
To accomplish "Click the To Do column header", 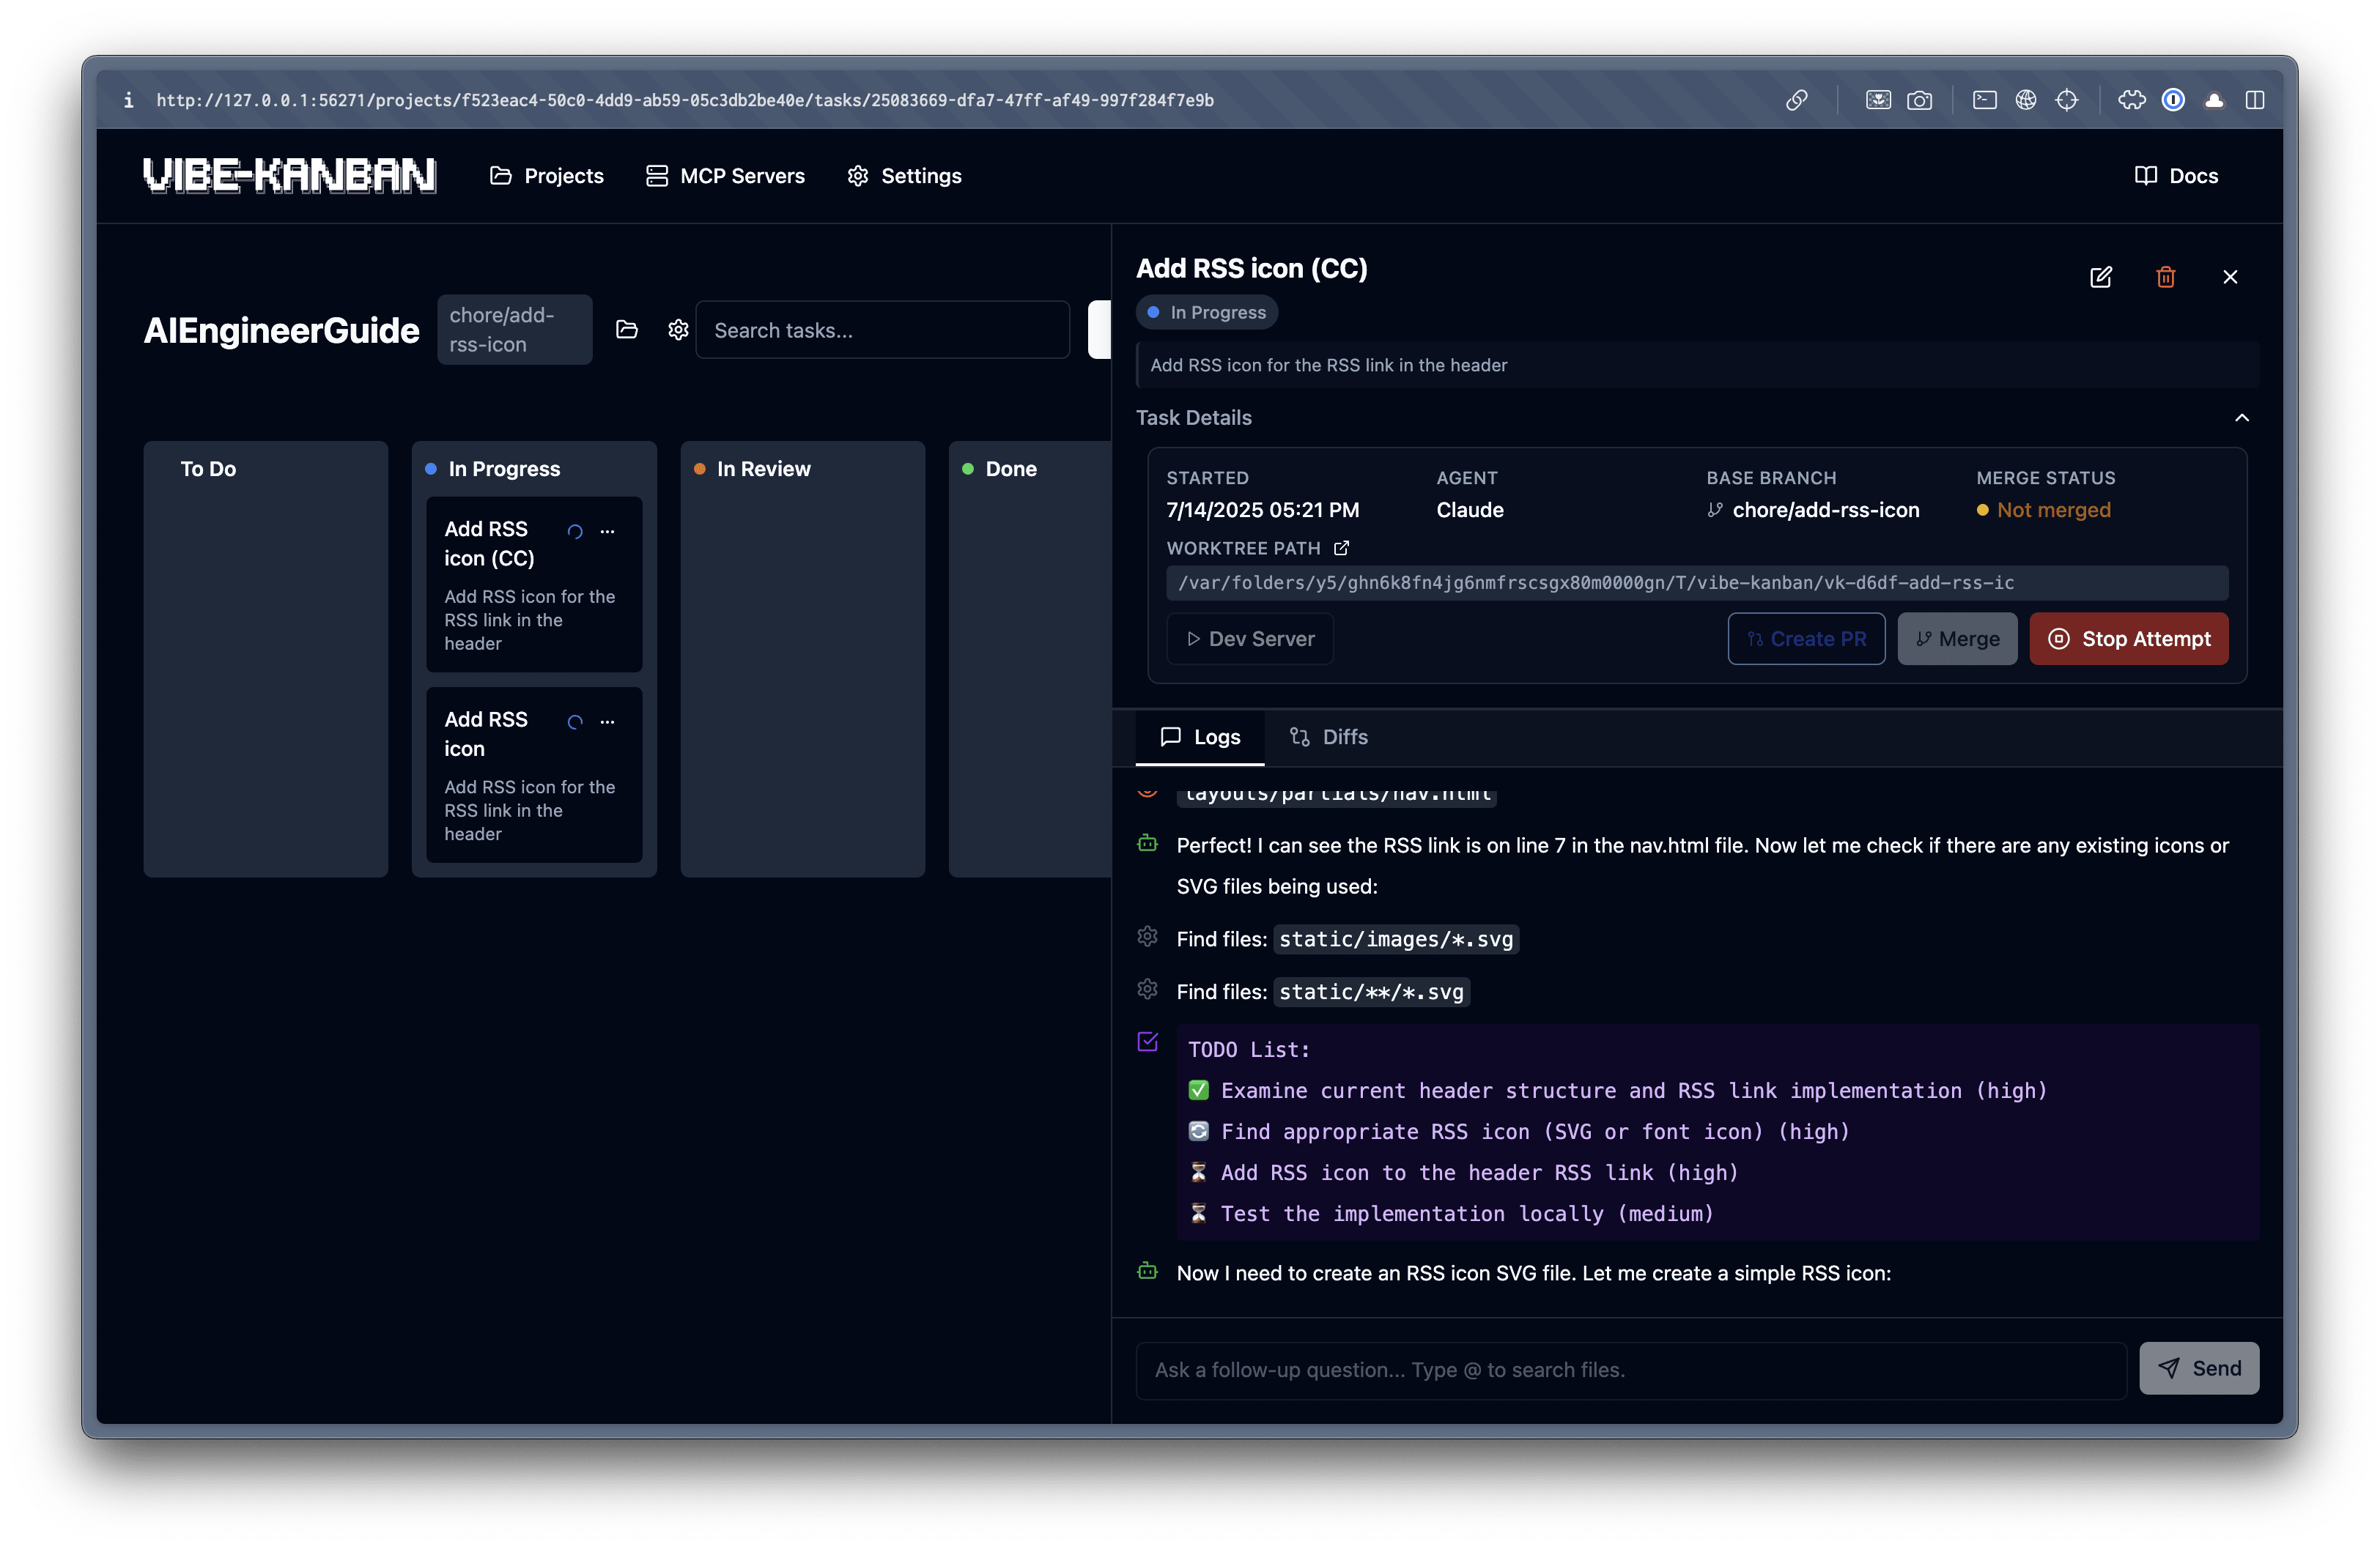I will [208, 469].
